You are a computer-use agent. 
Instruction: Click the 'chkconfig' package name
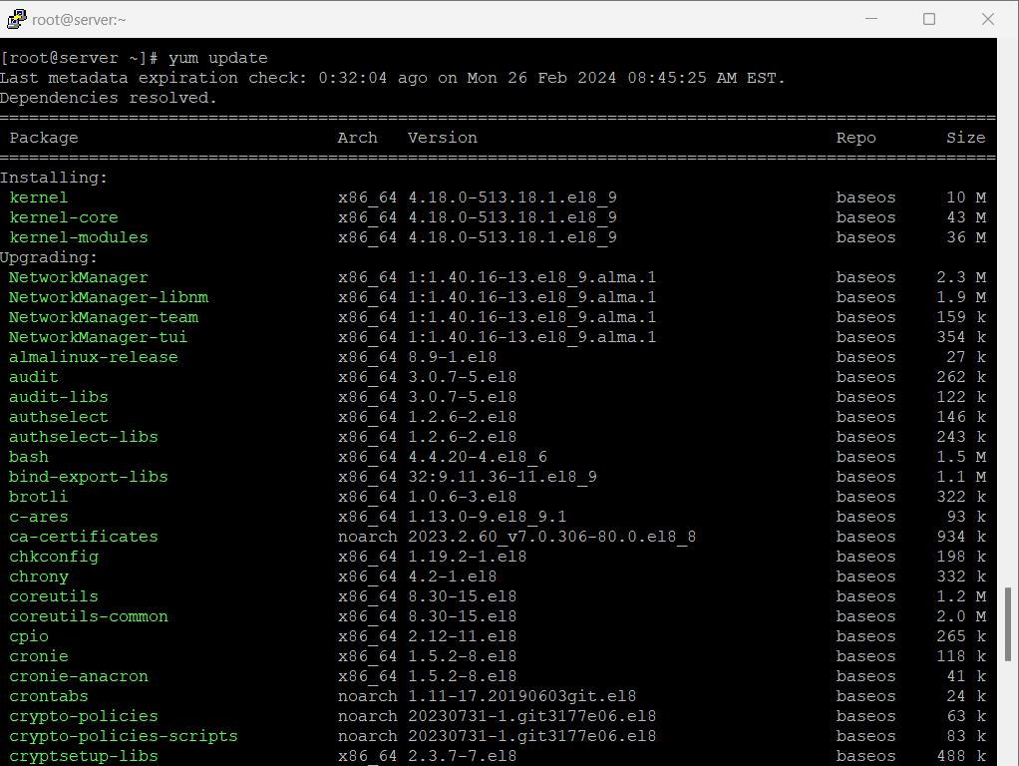[x=54, y=557]
